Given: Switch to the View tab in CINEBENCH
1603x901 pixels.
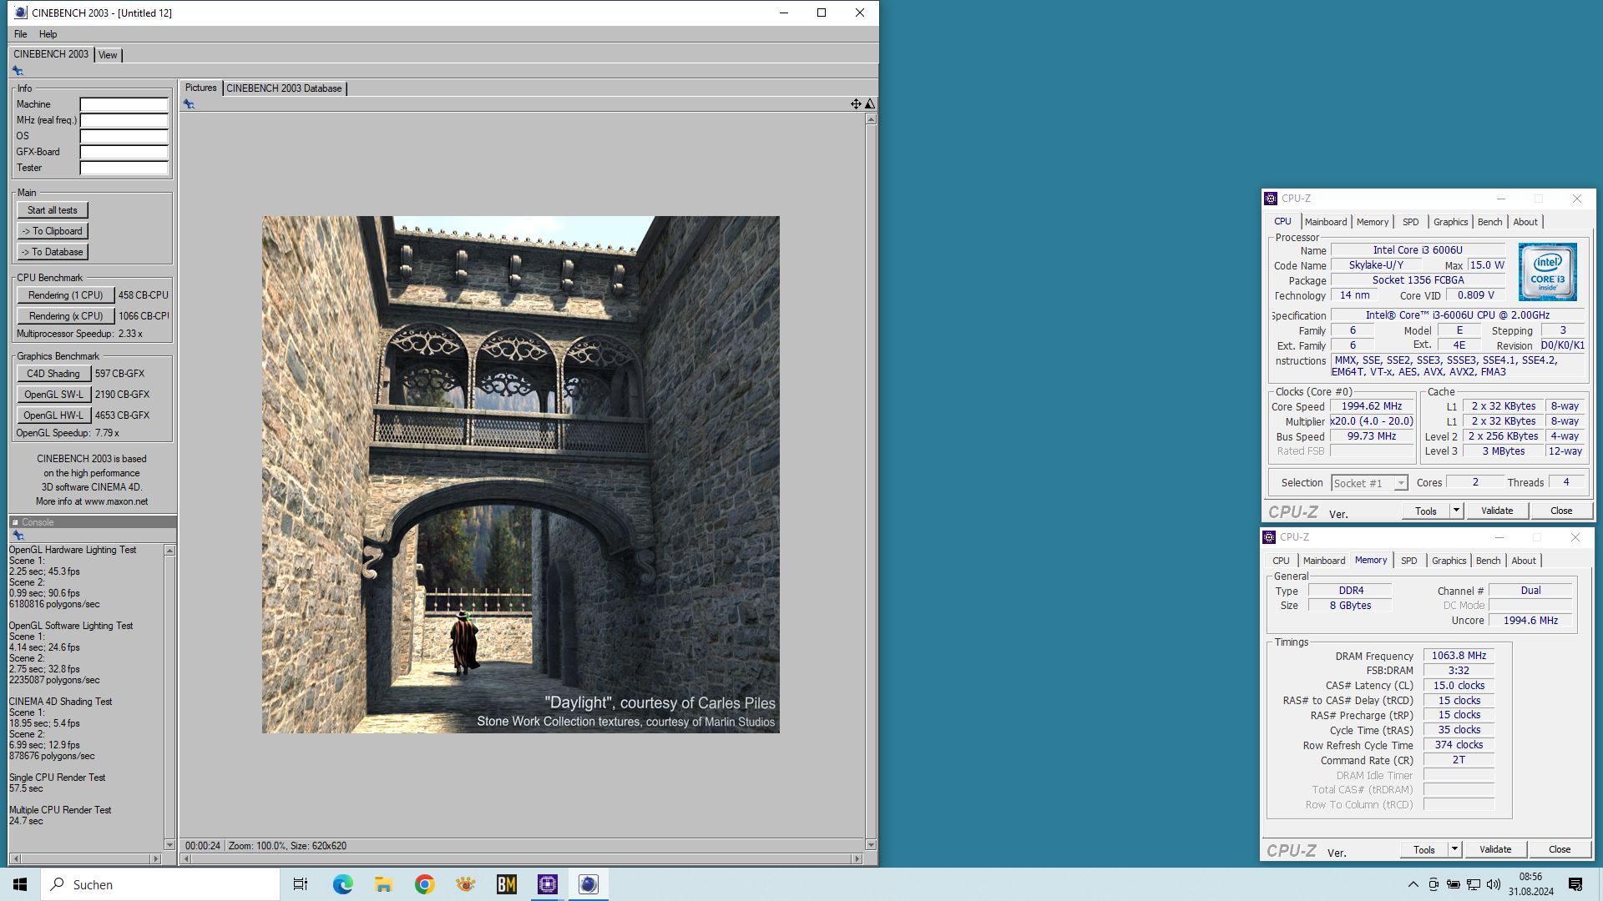Looking at the screenshot, I should tap(108, 55).
